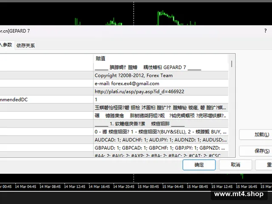Open the 依存关系 dependencies tab
Image resolution: width=272 pixels, height=204 pixels.
coord(25,45)
